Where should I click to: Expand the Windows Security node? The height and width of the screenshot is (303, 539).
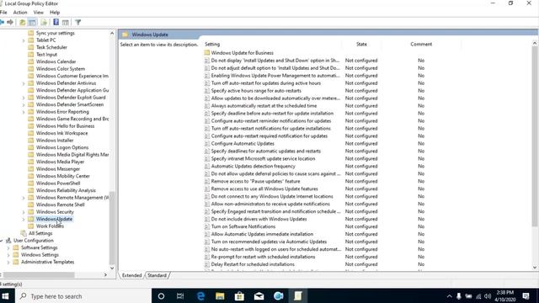[24, 212]
